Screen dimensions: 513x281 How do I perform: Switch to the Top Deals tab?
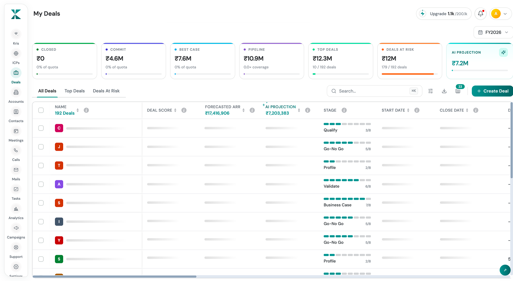[74, 91]
